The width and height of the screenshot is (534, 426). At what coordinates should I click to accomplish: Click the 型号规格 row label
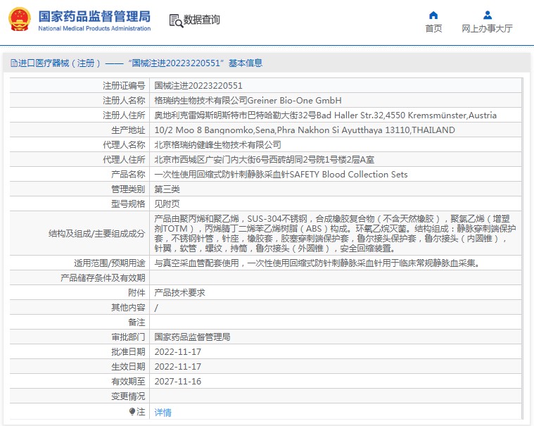coord(128,203)
